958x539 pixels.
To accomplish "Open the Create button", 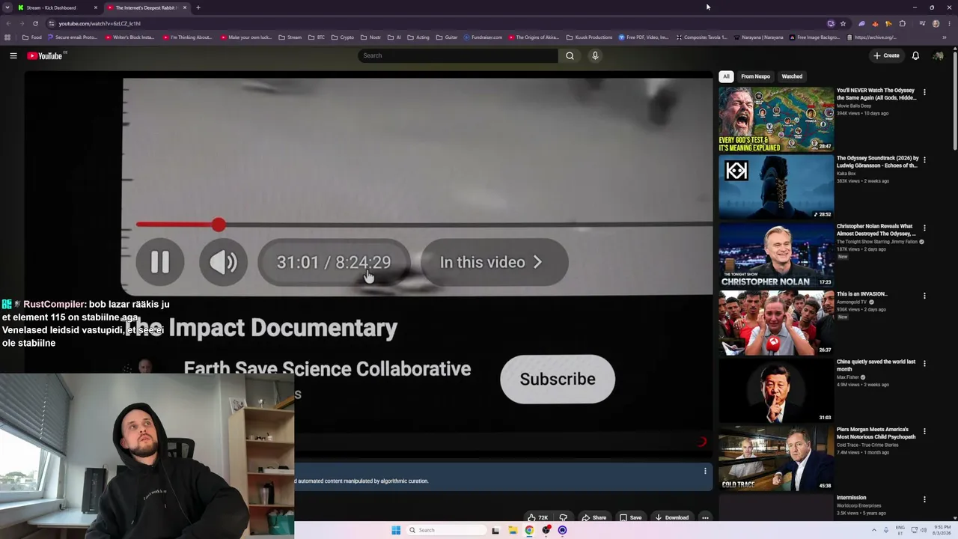I will click(x=886, y=55).
